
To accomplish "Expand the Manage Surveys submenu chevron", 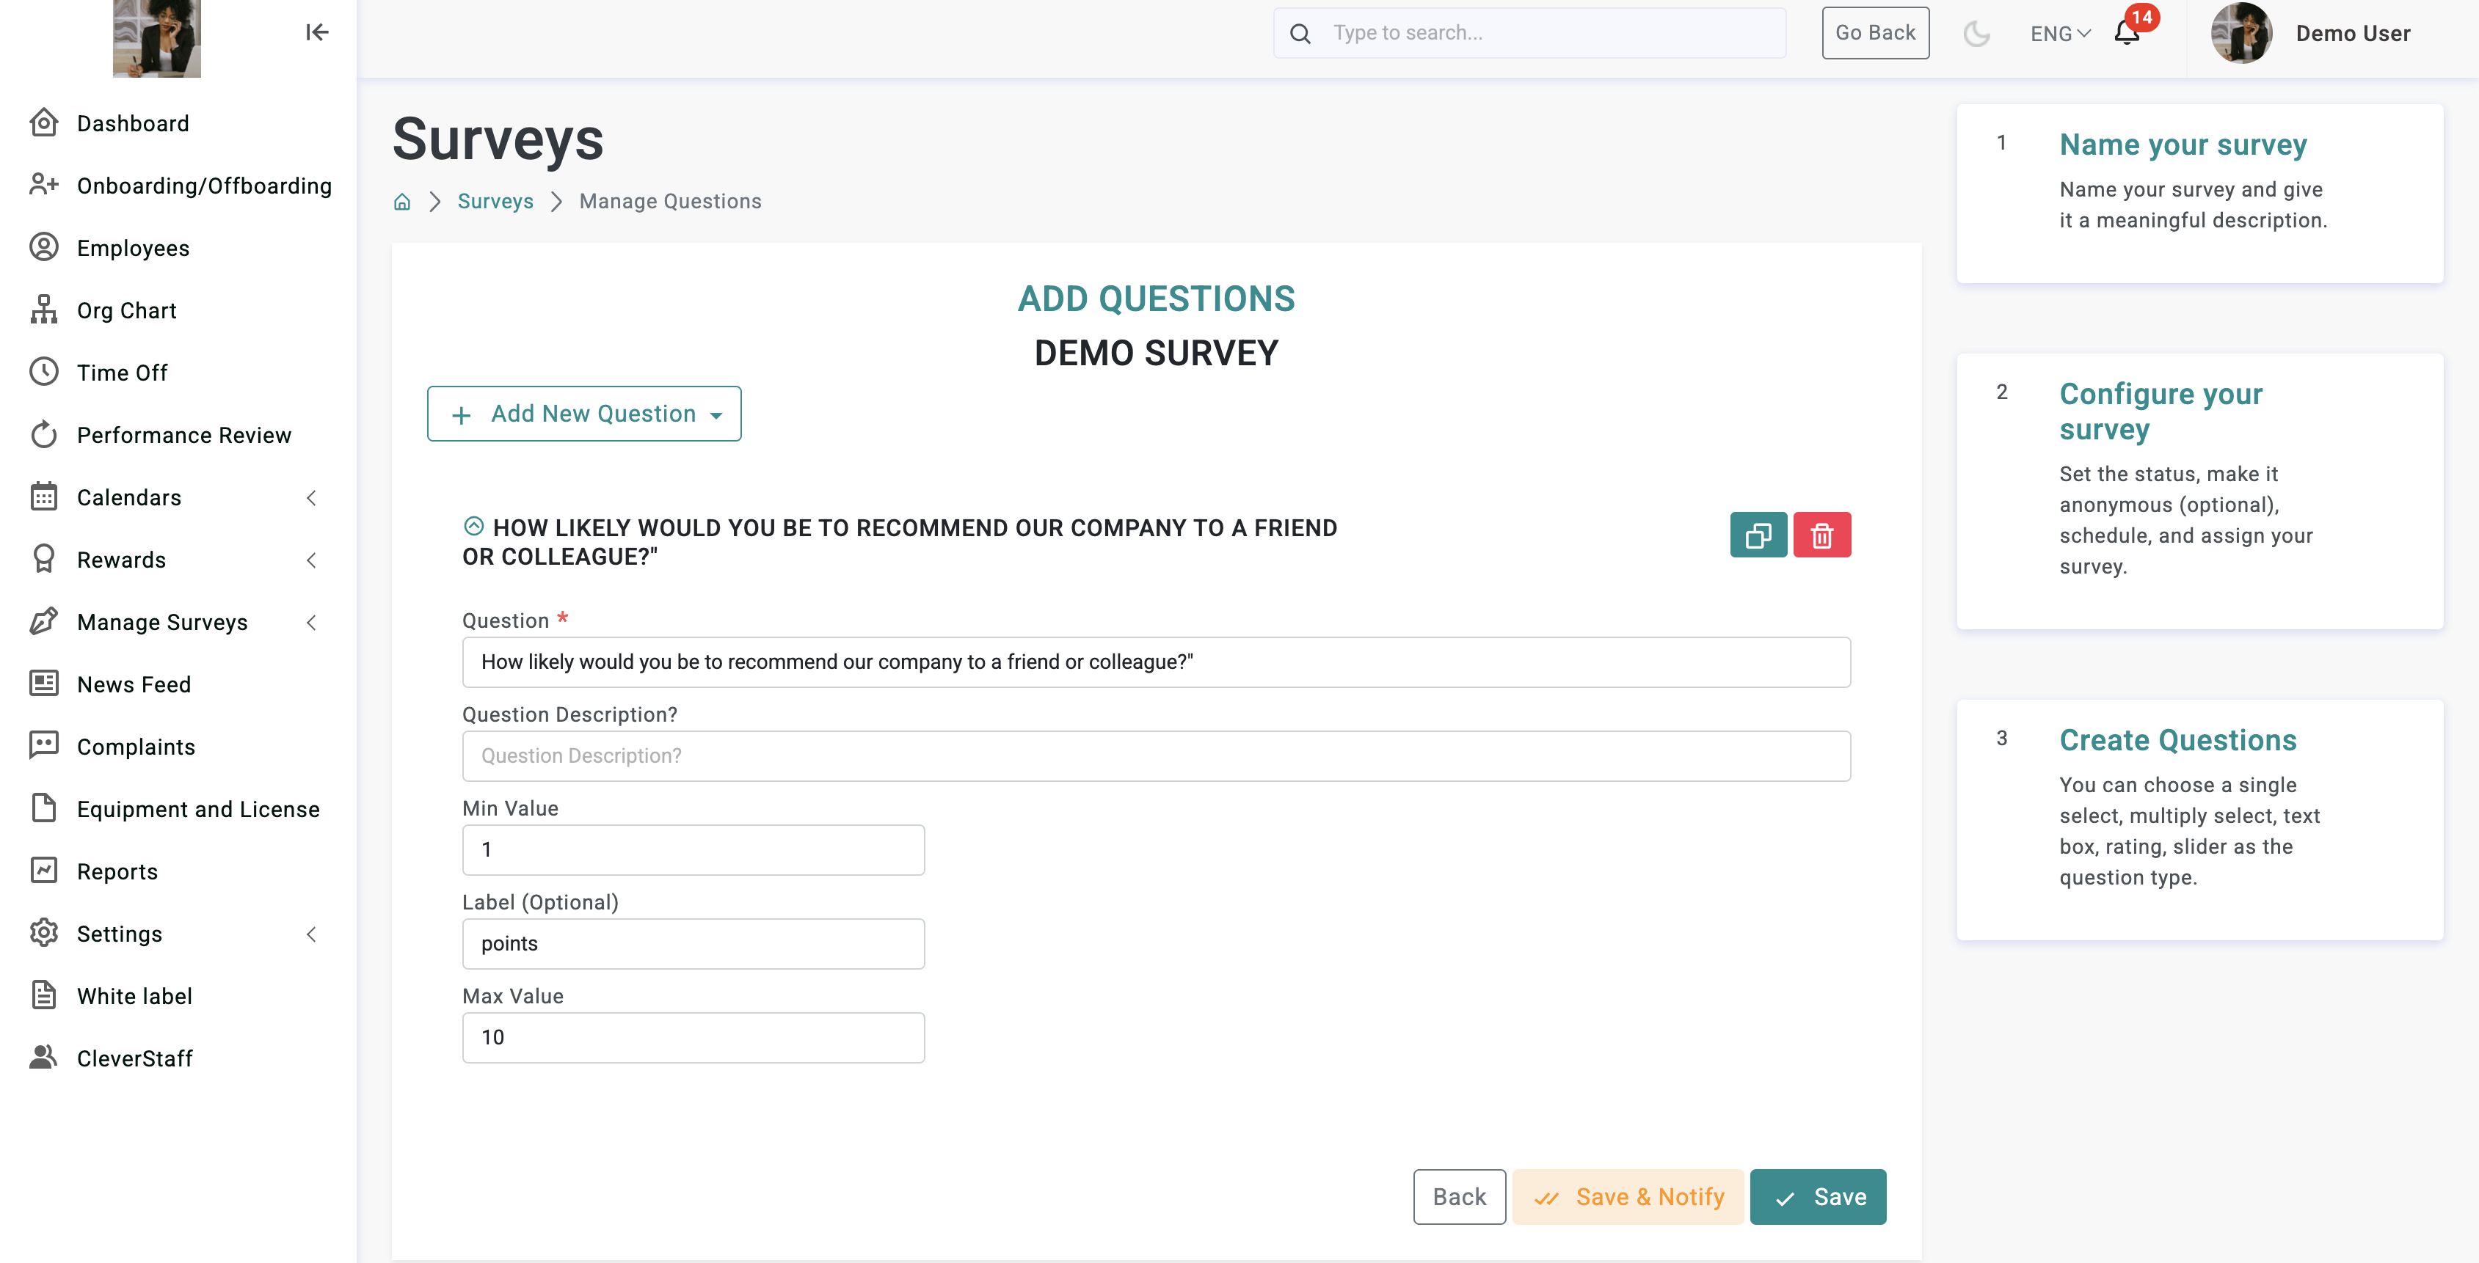I will pyautogui.click(x=311, y=623).
